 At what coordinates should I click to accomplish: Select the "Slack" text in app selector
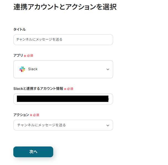click(33, 69)
